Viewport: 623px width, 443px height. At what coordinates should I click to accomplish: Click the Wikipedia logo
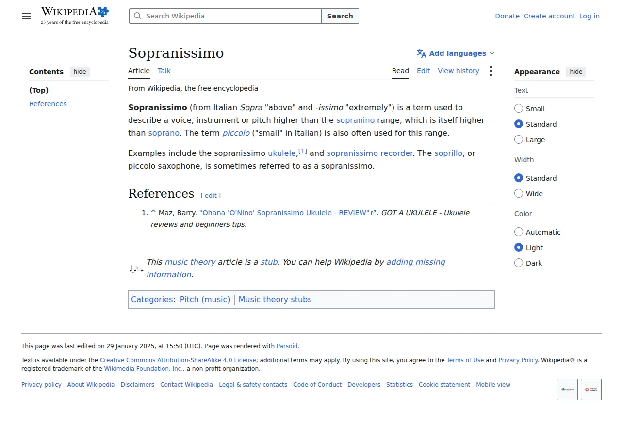pyautogui.click(x=75, y=16)
